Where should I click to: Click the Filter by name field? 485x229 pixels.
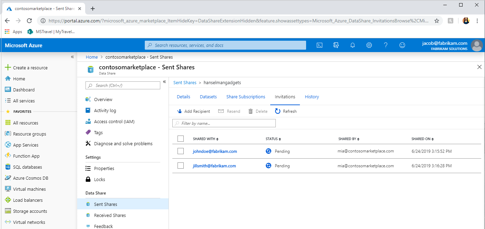(224, 123)
